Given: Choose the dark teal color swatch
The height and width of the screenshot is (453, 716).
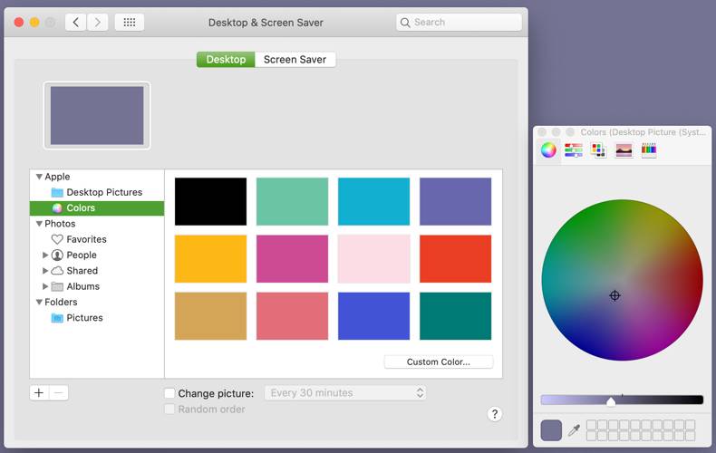Looking at the screenshot, I should (x=456, y=316).
